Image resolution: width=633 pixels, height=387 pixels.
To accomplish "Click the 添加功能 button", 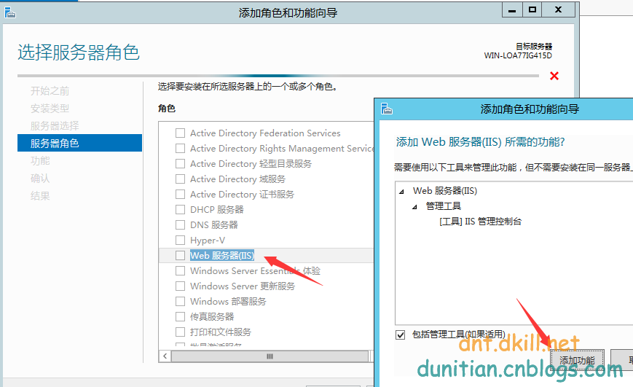I will 578,360.
